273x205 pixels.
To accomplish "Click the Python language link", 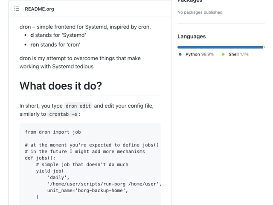I will (200, 54).
